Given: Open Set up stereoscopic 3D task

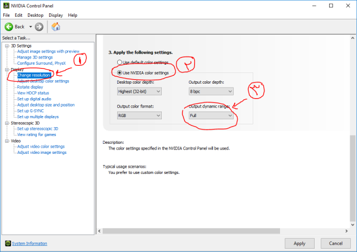Looking at the screenshot, I should click(x=37, y=129).
